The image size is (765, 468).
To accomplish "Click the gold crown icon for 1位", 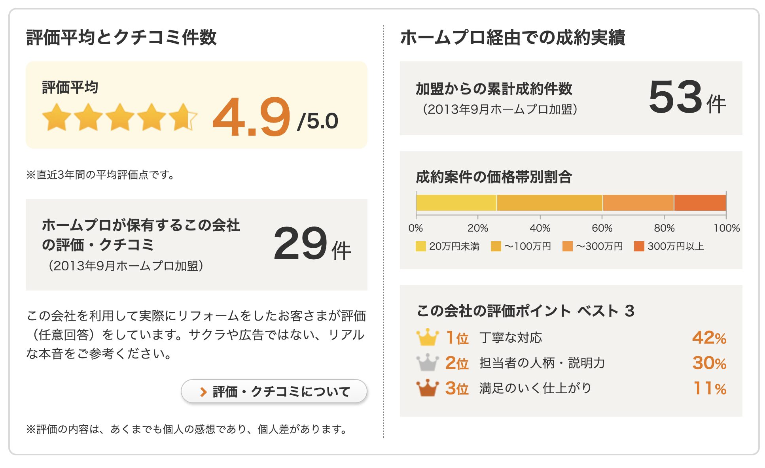I will [427, 337].
